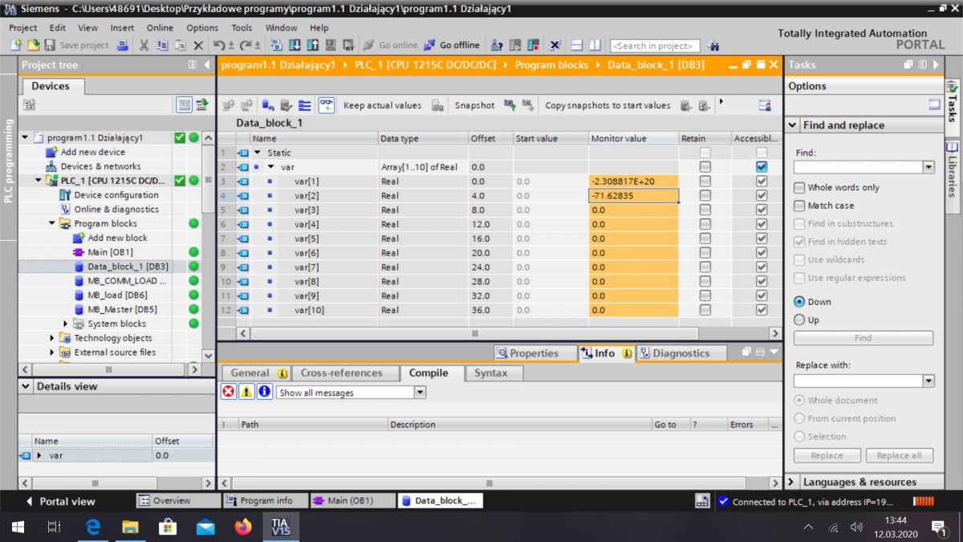The height and width of the screenshot is (542, 963).
Task: Select the Up search direction radio
Action: point(799,320)
